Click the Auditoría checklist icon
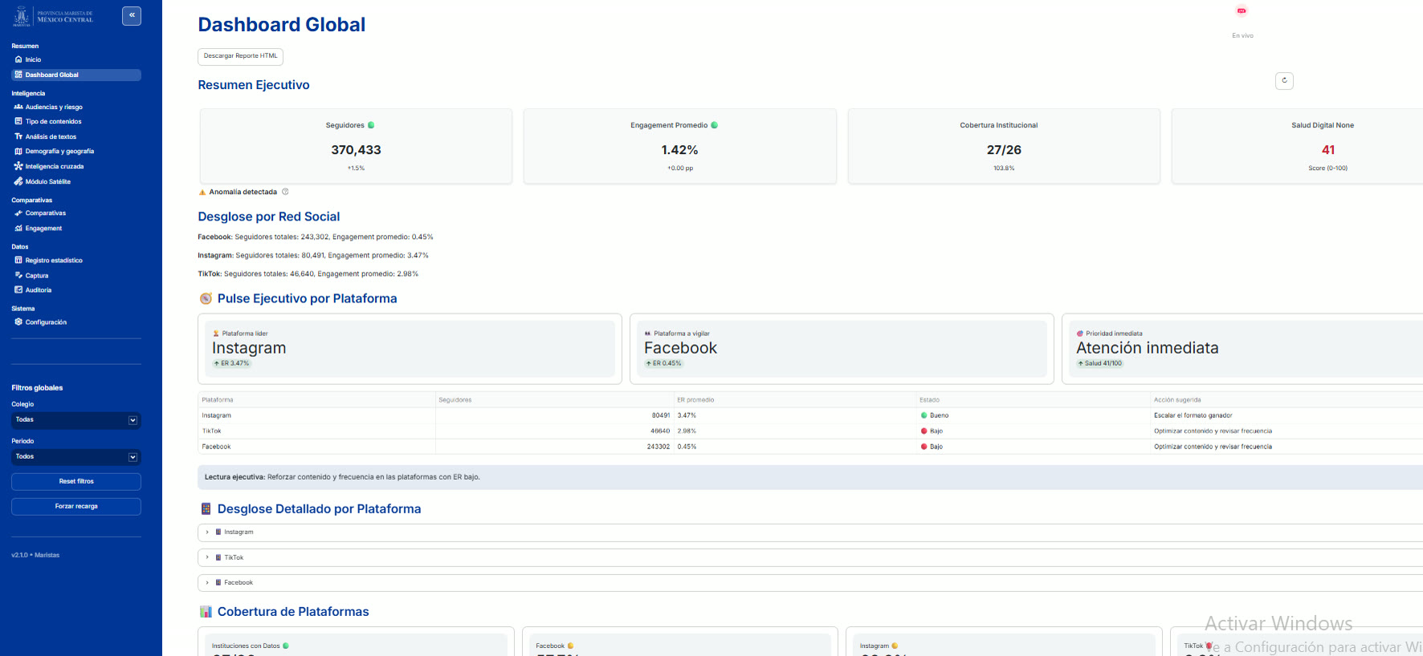 [x=18, y=290]
